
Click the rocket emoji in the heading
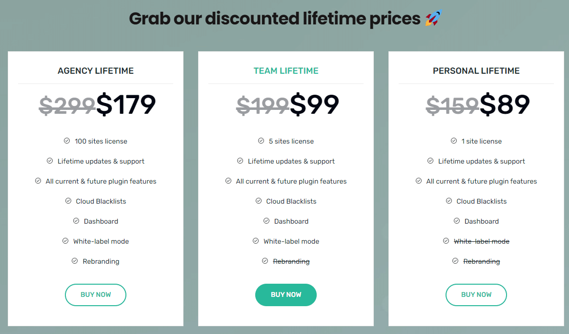[433, 18]
